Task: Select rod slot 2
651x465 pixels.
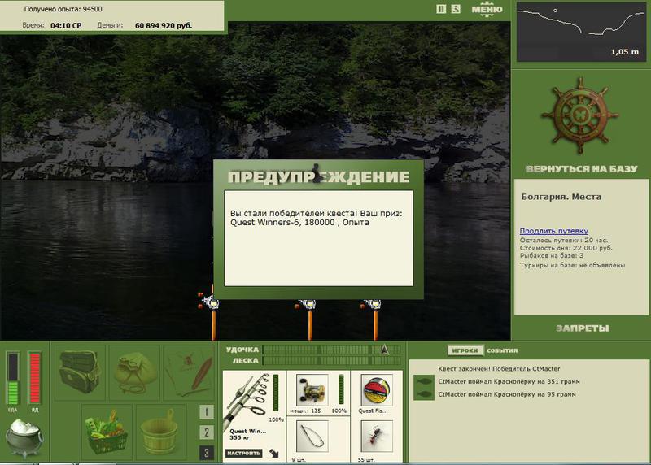Action: (207, 432)
